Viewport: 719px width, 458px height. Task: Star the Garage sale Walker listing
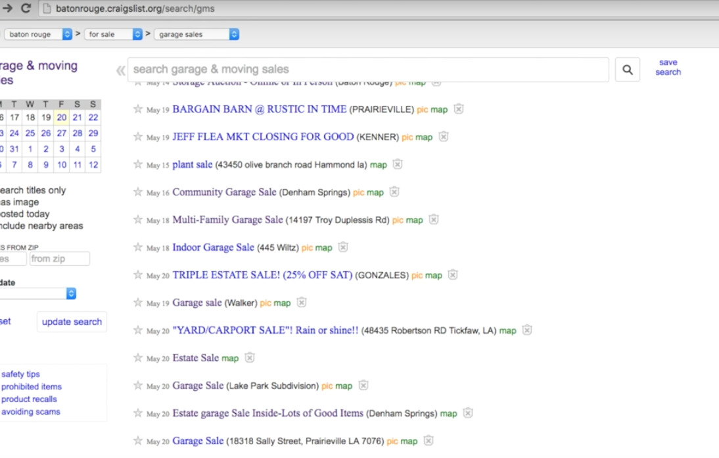[137, 303]
